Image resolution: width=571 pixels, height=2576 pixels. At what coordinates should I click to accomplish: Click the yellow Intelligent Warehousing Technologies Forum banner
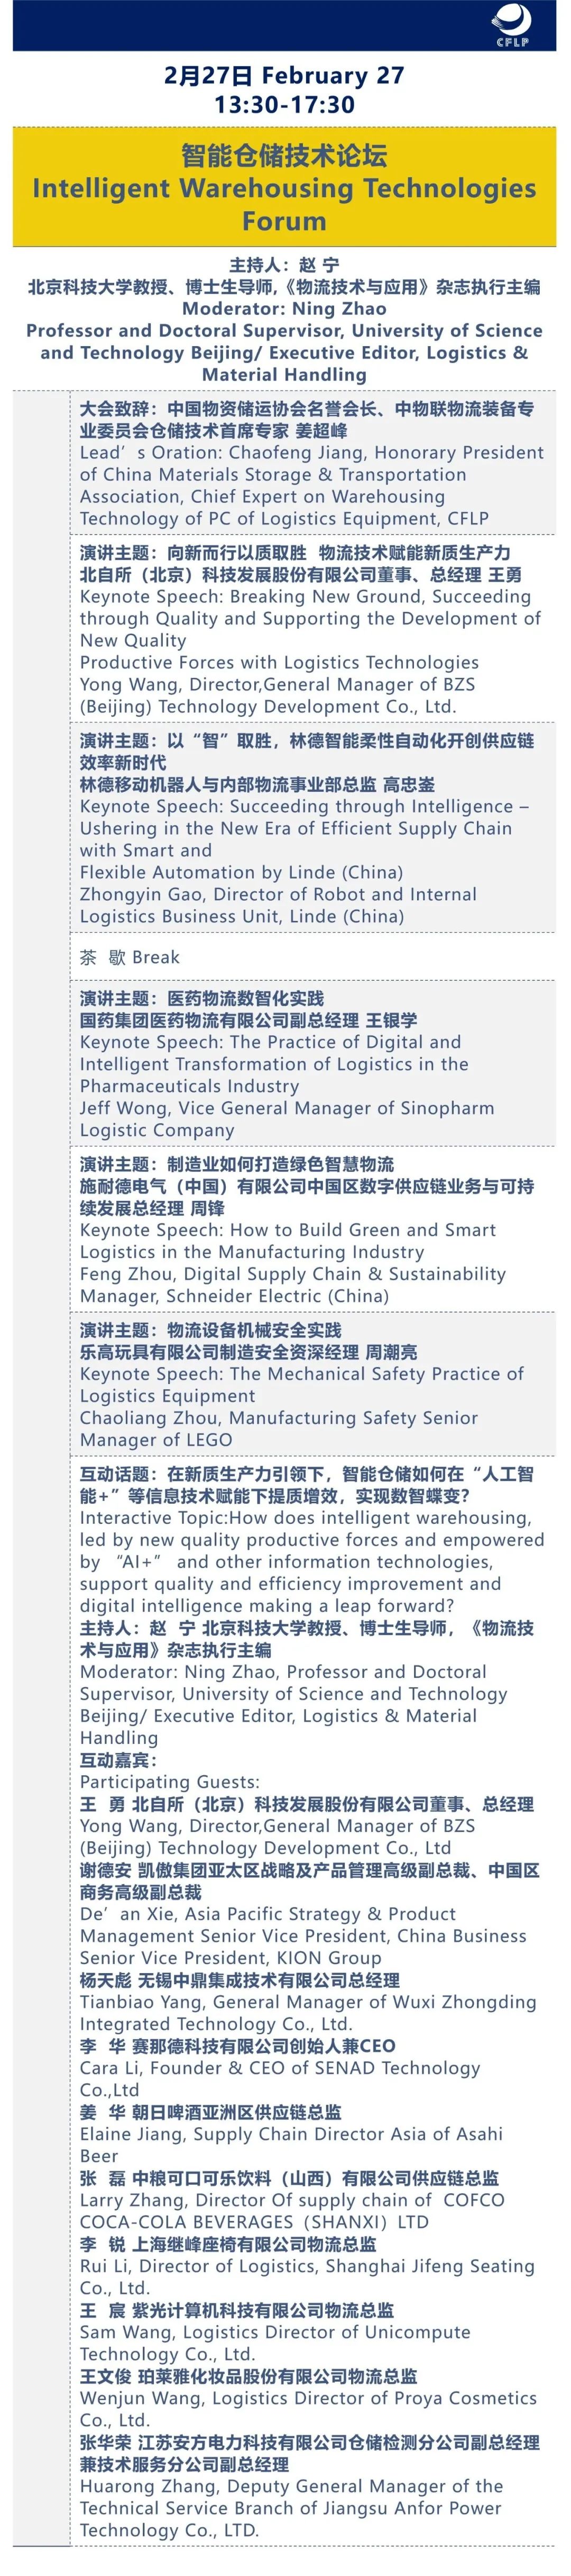pyautogui.click(x=284, y=187)
